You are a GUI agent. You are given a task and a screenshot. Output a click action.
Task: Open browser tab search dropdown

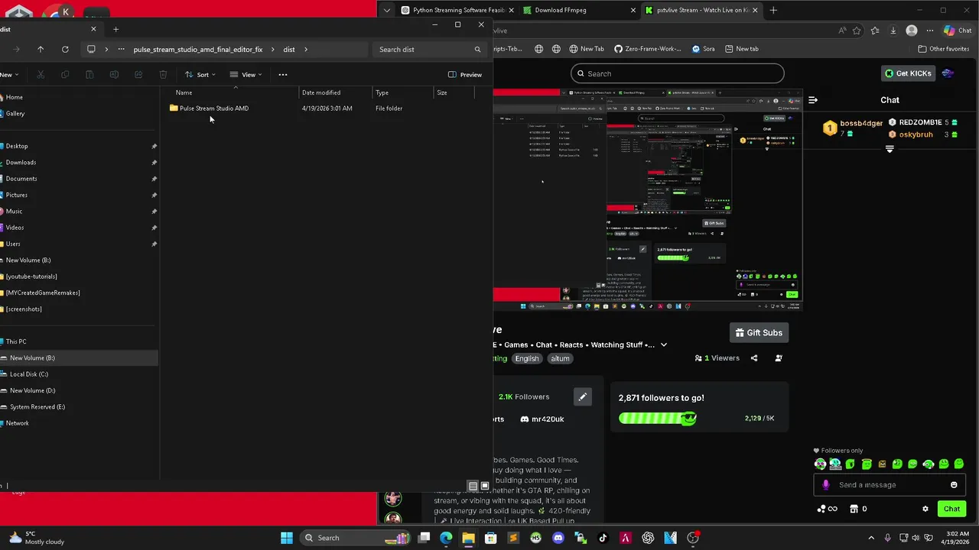click(x=386, y=10)
